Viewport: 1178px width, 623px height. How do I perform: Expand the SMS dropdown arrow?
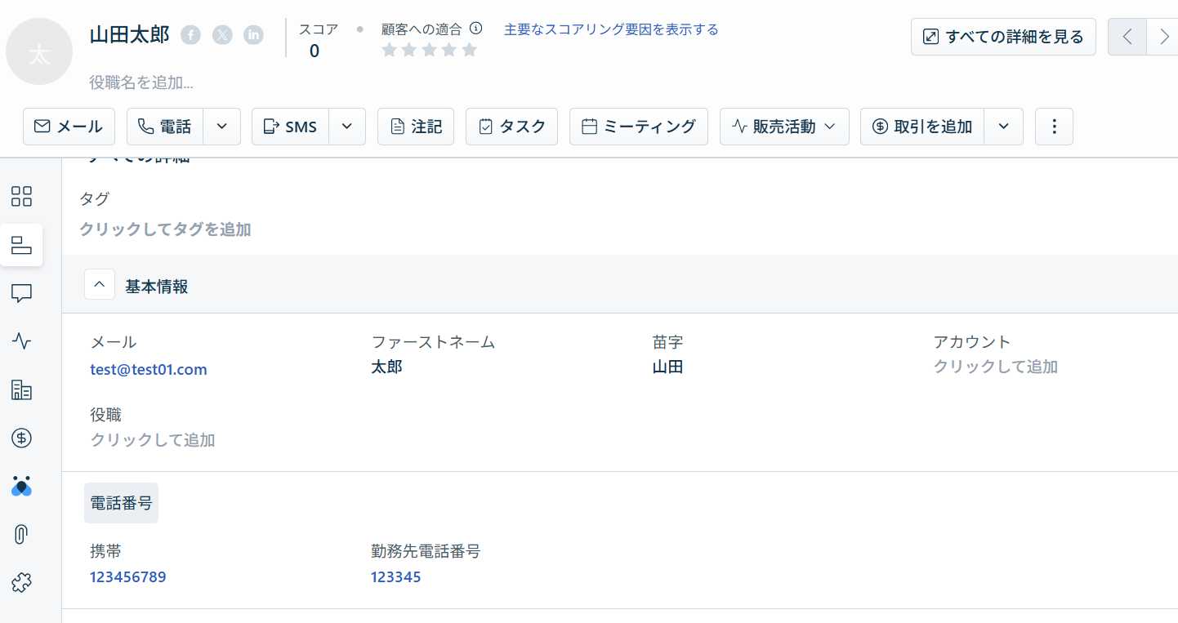pos(346,127)
